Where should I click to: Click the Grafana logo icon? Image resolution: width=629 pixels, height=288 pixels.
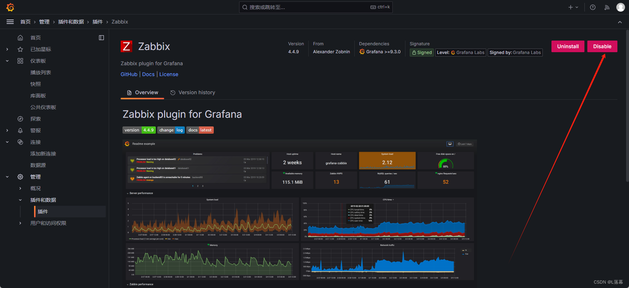tap(10, 7)
